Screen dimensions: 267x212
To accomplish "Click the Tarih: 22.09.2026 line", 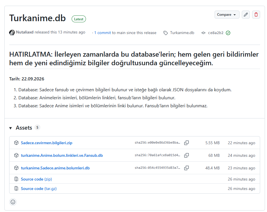I will coord(27,79).
